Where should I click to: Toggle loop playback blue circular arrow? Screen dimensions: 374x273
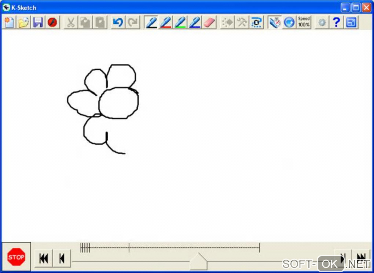pos(289,23)
